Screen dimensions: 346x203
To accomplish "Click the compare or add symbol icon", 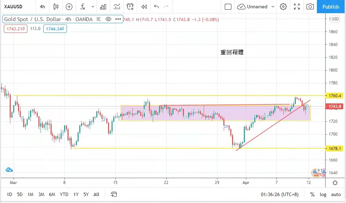I will click(x=69, y=7).
